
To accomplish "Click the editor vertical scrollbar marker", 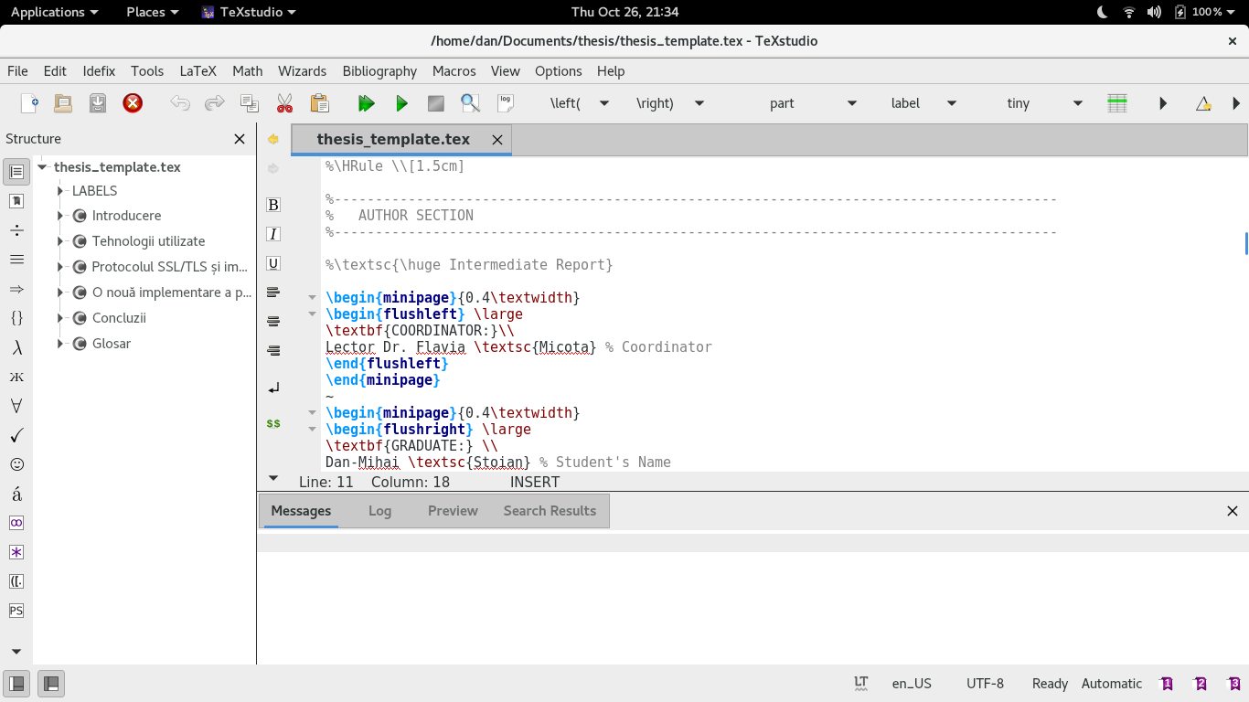I will 1246,243.
